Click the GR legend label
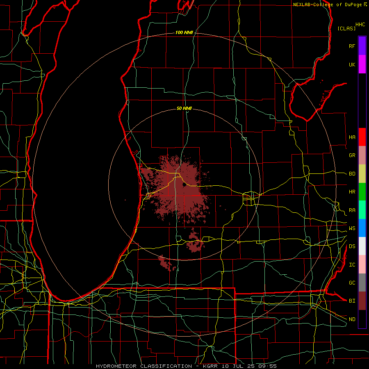This screenshot has height=369, width=369. (x=352, y=155)
